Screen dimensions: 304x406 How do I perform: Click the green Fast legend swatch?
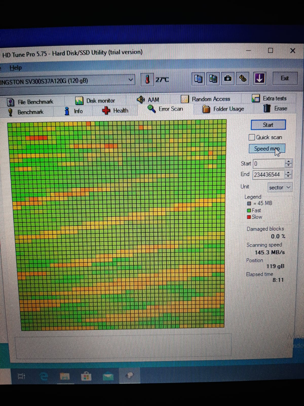[x=249, y=210]
